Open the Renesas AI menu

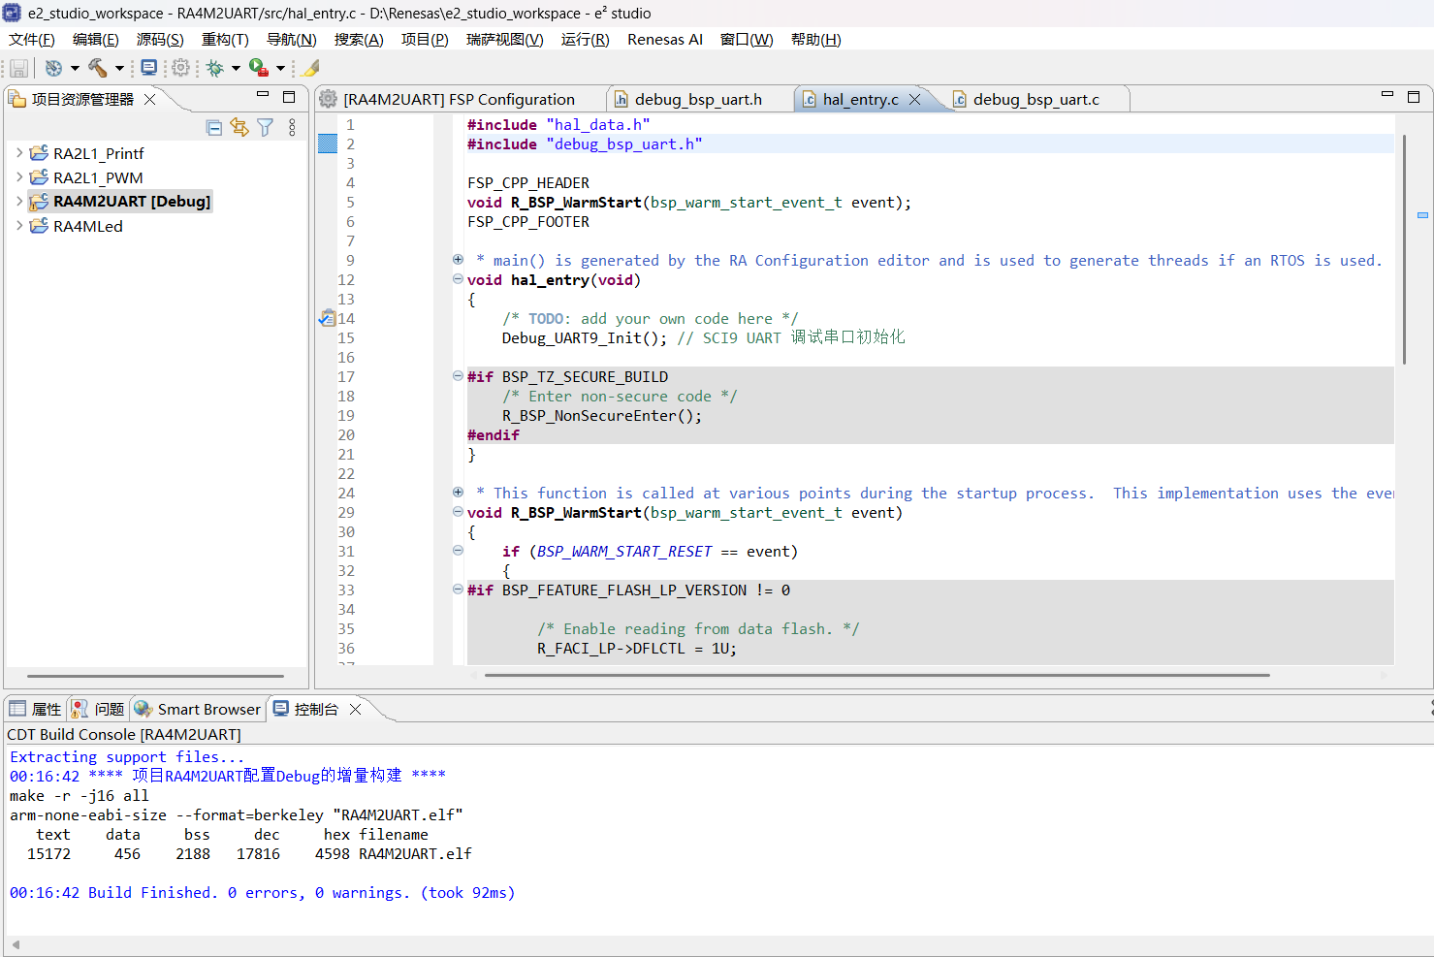[665, 40]
